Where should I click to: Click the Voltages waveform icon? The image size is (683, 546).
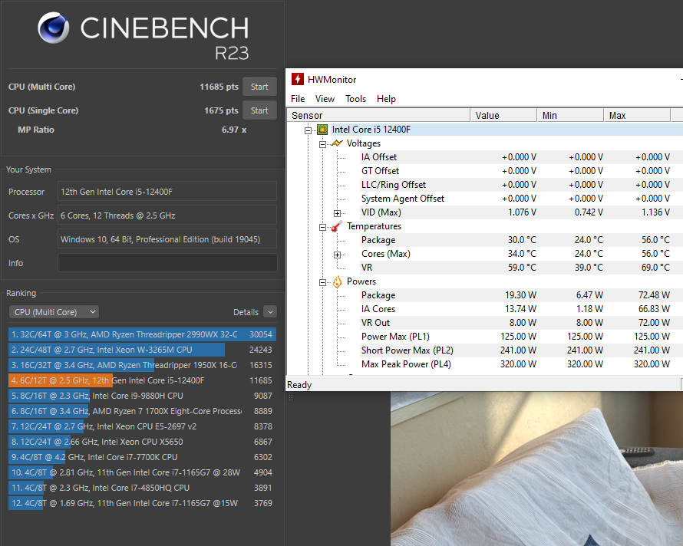pos(337,143)
